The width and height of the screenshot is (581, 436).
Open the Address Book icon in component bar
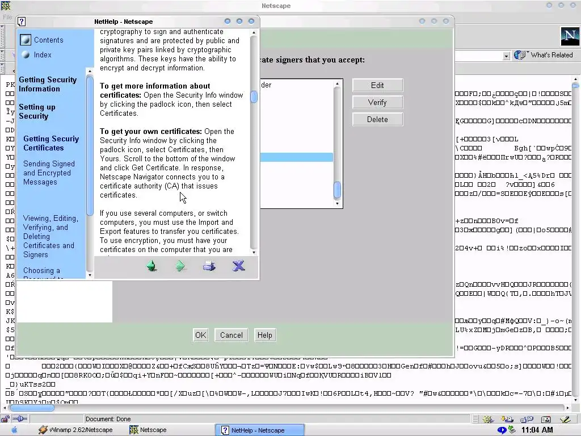pos(546,420)
